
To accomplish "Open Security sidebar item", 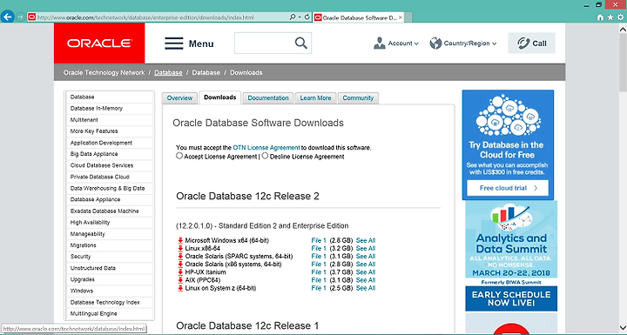I will pos(109,257).
